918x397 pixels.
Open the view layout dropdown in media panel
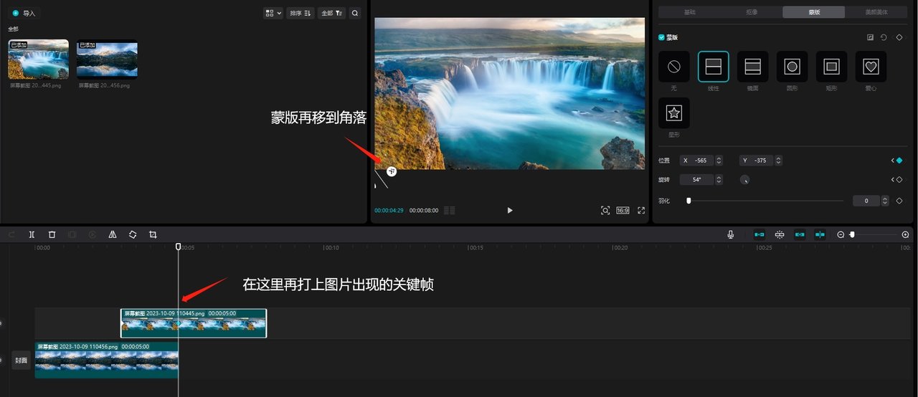[x=273, y=13]
